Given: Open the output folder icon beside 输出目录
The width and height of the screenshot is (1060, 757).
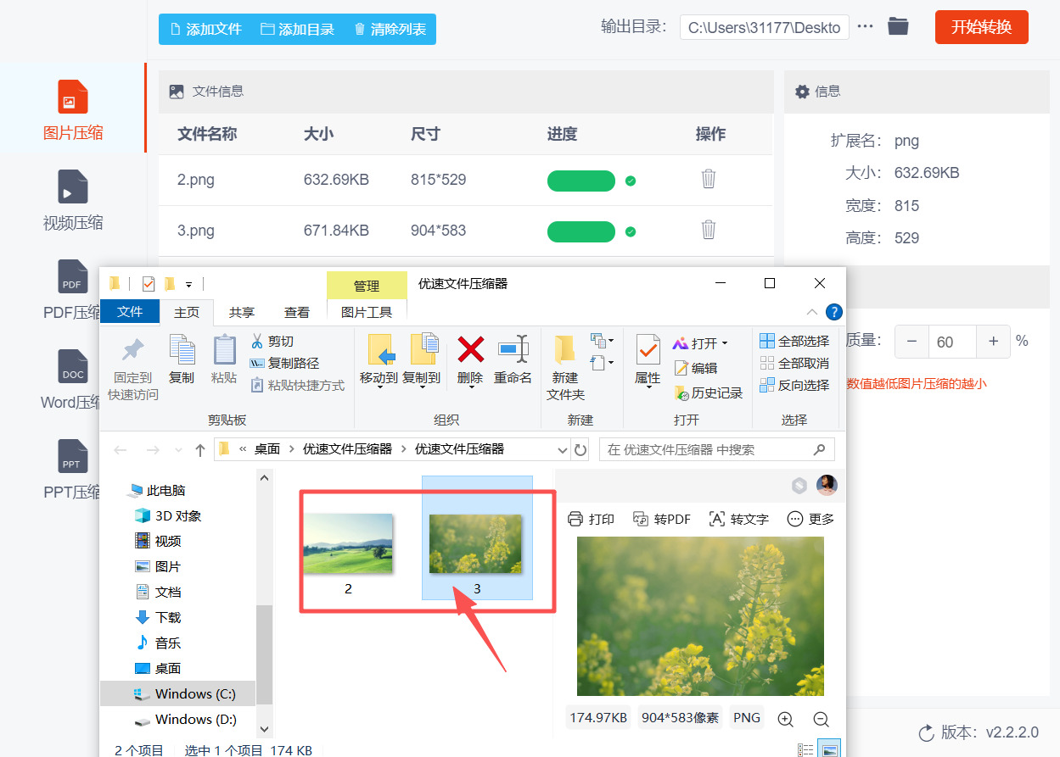Looking at the screenshot, I should (898, 26).
